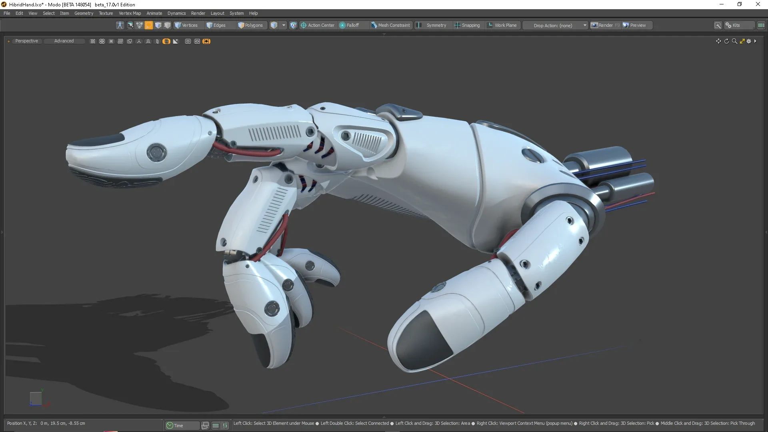The width and height of the screenshot is (768, 432).
Task: Click the layout panel icon right of Kits
Action: [x=761, y=25]
